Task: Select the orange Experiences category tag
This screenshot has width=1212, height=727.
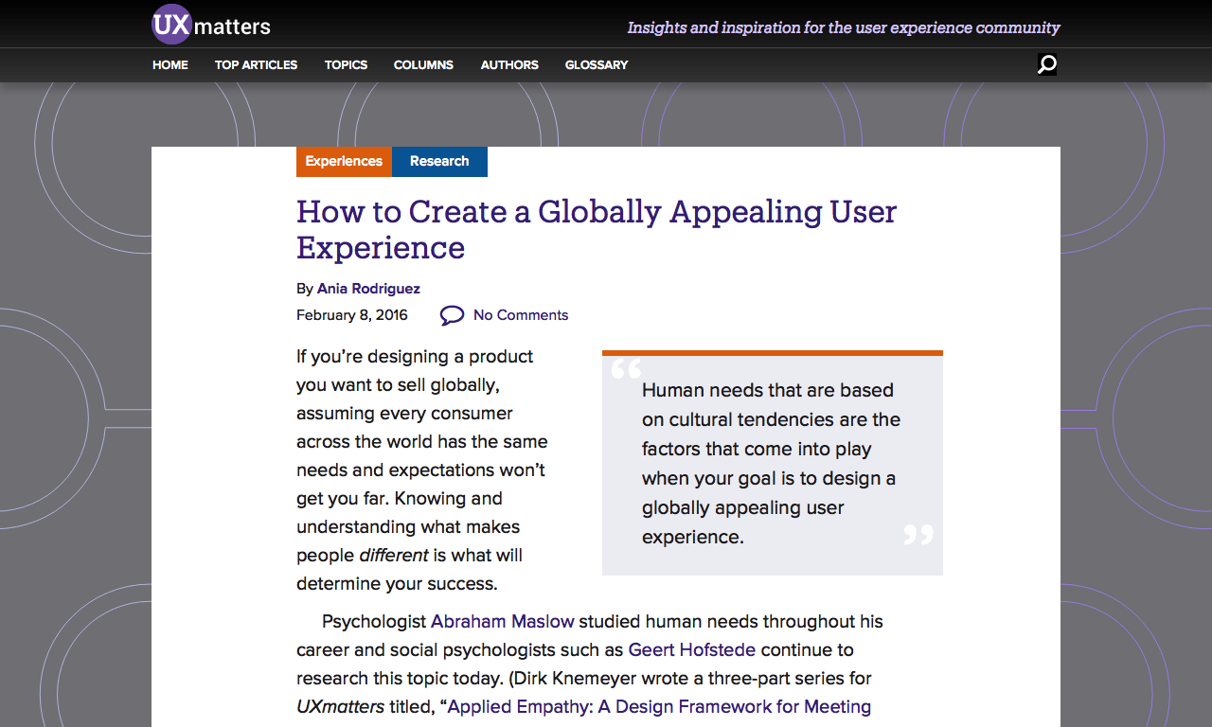Action: (x=344, y=162)
